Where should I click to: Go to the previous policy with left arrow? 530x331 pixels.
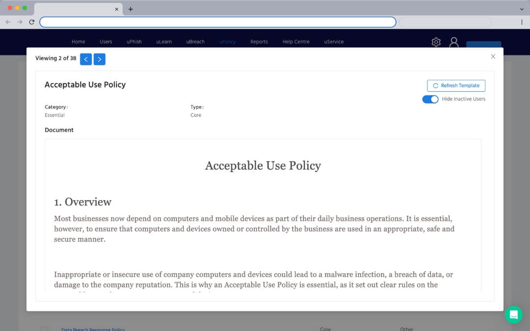85,59
